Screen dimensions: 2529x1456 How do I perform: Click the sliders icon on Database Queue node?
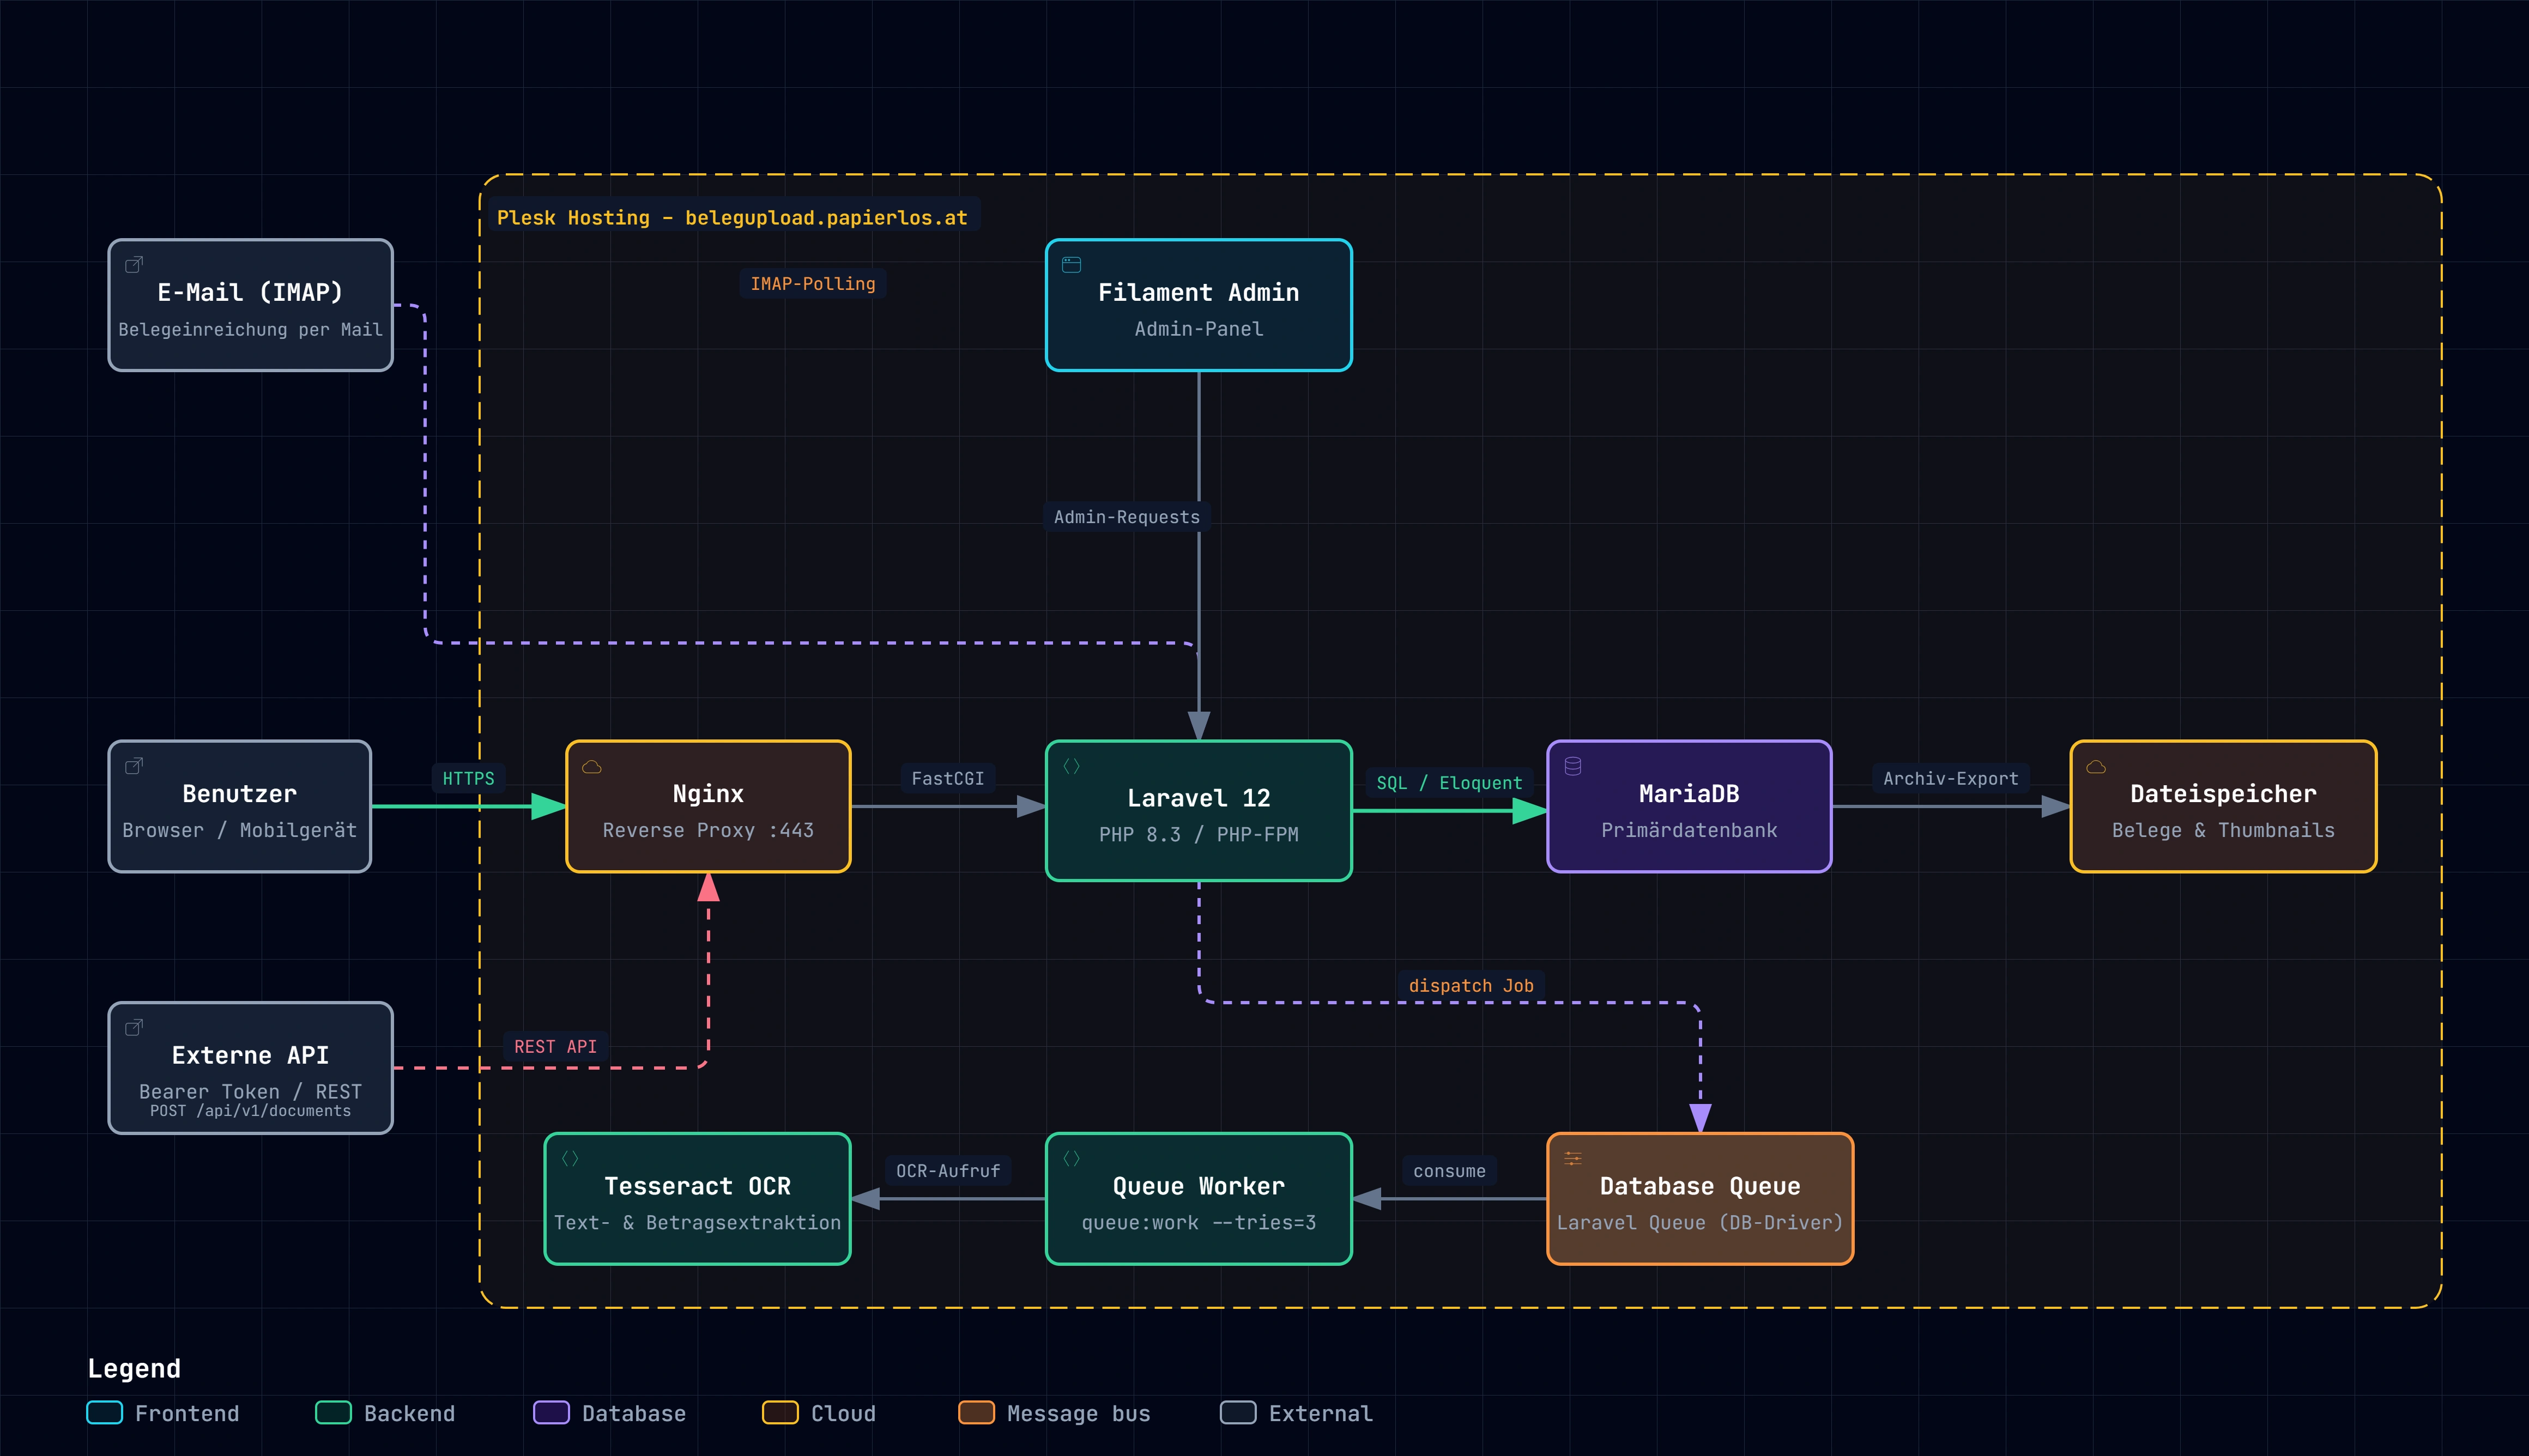coord(1573,1158)
